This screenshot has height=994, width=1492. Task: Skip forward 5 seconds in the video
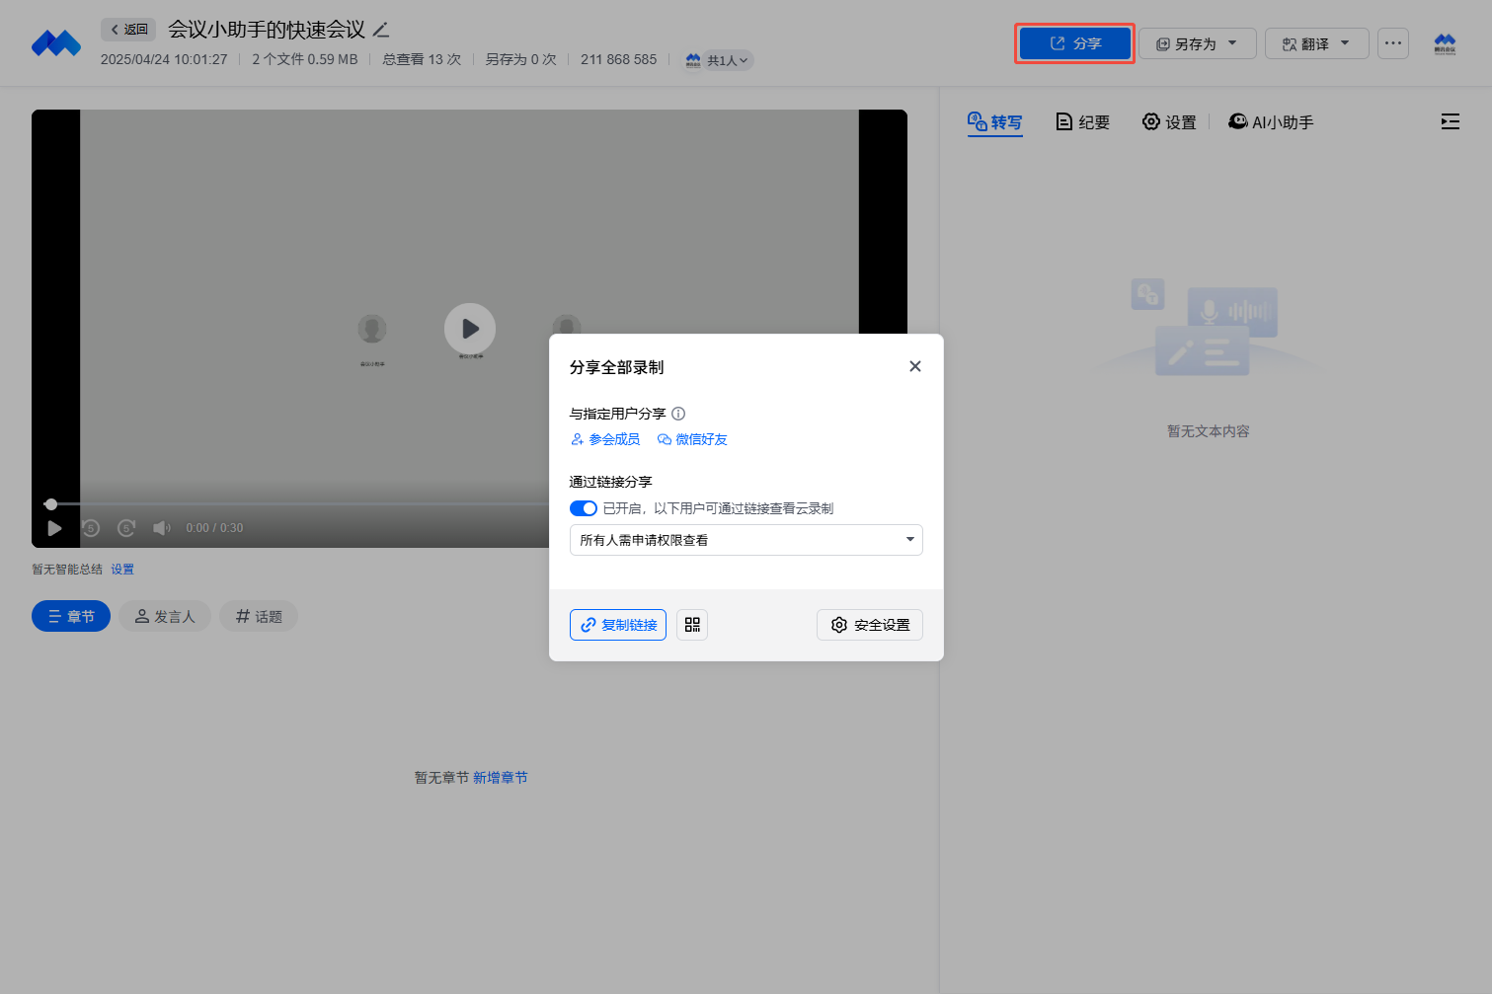[x=126, y=528]
